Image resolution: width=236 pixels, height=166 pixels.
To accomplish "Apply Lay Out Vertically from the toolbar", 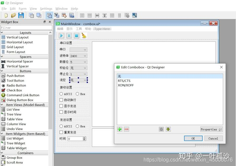I will (x=89, y=15).
